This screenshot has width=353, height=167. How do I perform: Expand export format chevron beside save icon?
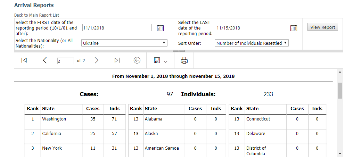point(165,62)
